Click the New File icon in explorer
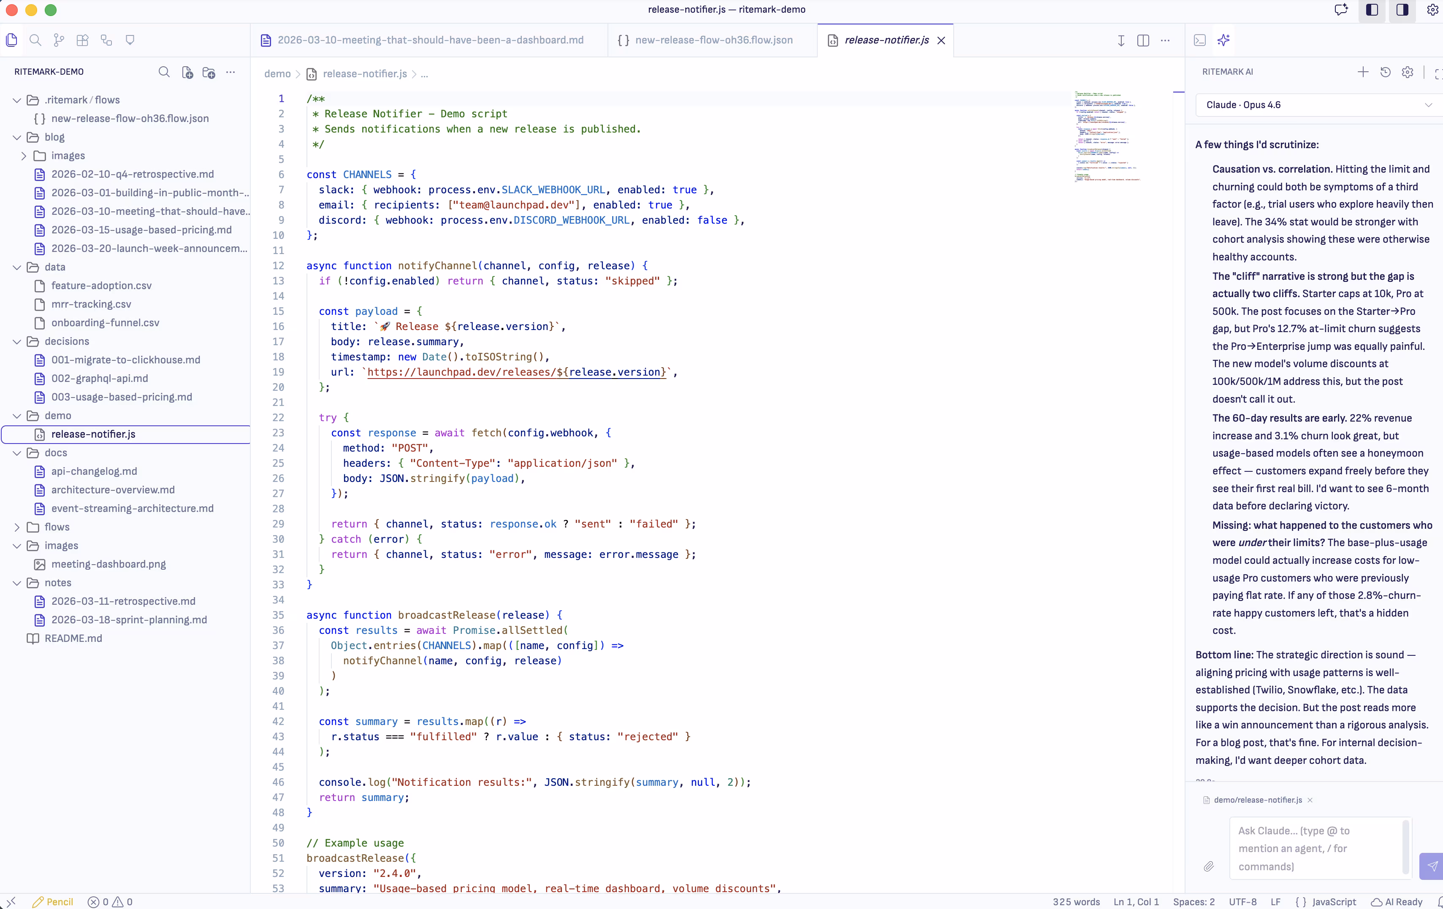Viewport: 1443px width, 909px height. (187, 72)
